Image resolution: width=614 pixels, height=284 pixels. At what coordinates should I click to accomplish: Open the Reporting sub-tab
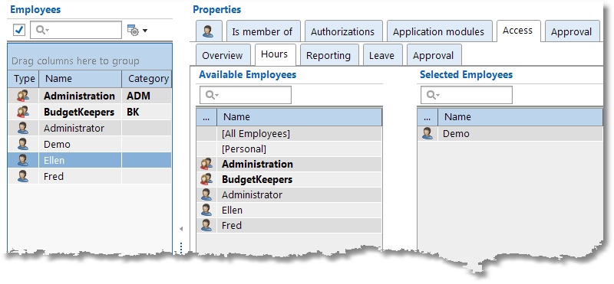click(328, 55)
